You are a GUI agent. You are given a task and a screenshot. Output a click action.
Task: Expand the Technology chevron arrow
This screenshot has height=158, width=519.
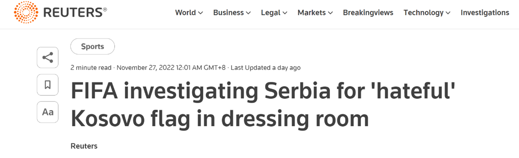click(448, 13)
